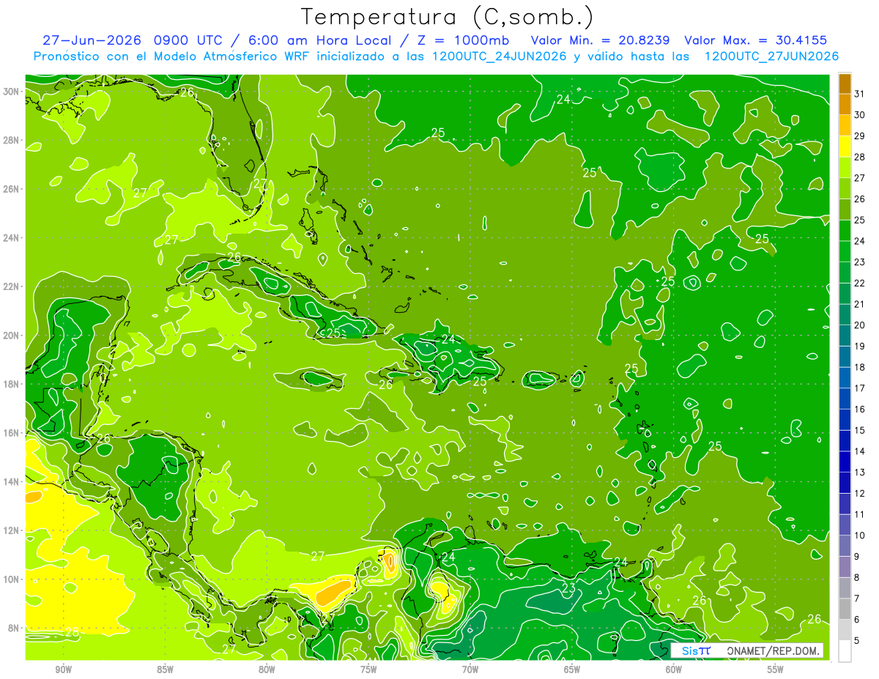The height and width of the screenshot is (679, 879).
Task: Click latitude axis label '8N'
Action: point(14,628)
